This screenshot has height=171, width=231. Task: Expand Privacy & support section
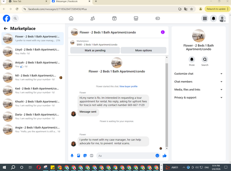pyautogui.click(x=199, y=98)
